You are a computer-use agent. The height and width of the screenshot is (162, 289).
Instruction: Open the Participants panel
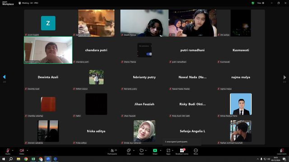click(x=112, y=152)
